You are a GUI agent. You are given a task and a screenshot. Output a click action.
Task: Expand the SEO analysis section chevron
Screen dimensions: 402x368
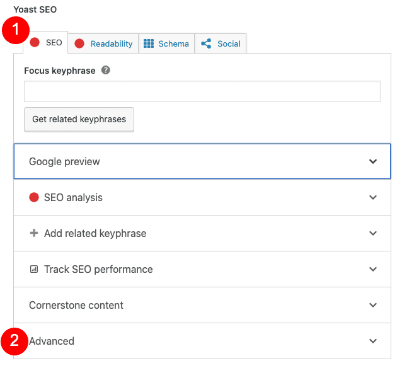tap(373, 197)
